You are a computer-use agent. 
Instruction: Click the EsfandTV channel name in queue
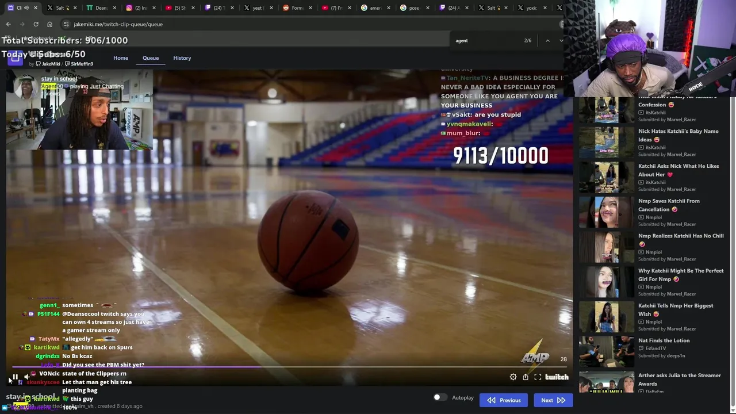pos(655,348)
